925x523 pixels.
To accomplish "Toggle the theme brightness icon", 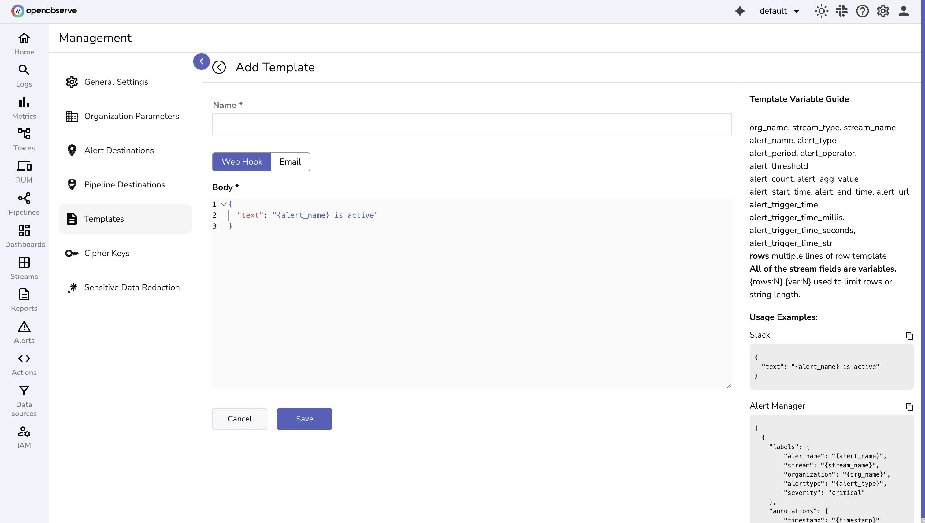I will pos(822,11).
